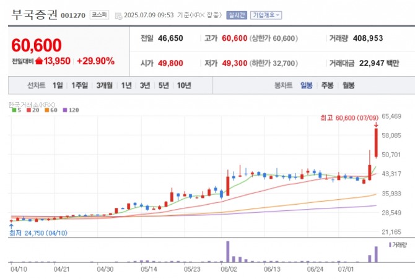The width and height of the screenshot is (415, 279).
Task: Click the 실시간 button
Action: (x=237, y=15)
